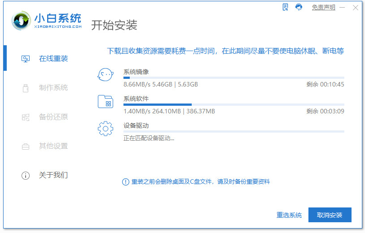Click the 系统镜像 download progress bar

233,78
